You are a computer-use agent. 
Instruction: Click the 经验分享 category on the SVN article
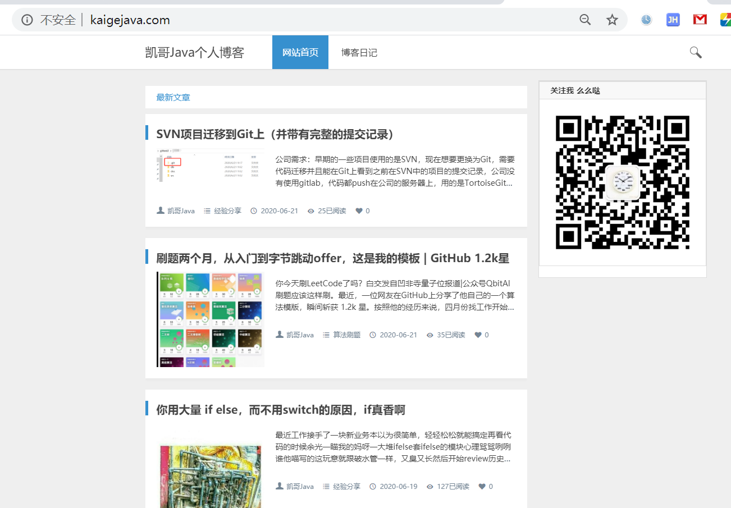click(228, 211)
